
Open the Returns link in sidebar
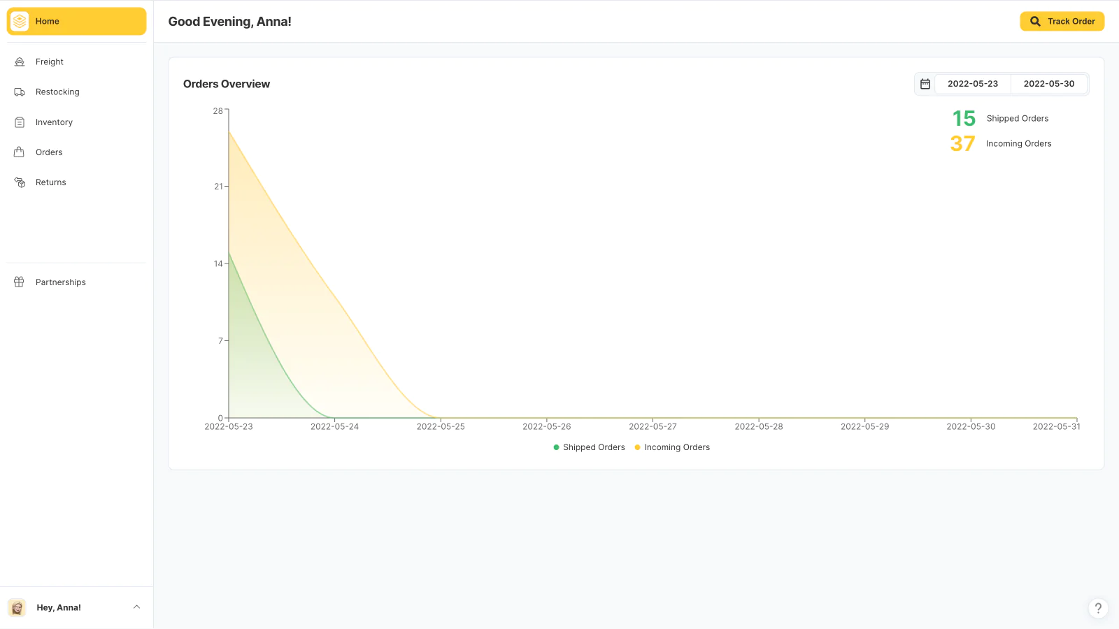51,182
